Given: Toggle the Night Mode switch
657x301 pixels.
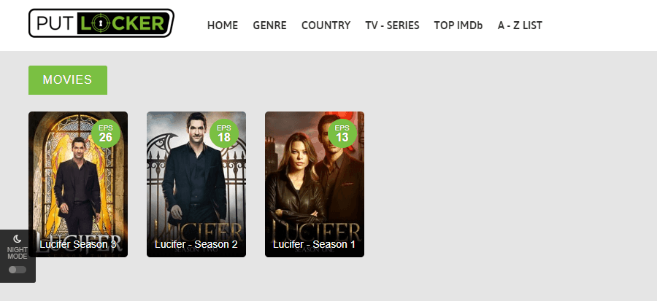Looking at the screenshot, I should pyautogui.click(x=18, y=270).
